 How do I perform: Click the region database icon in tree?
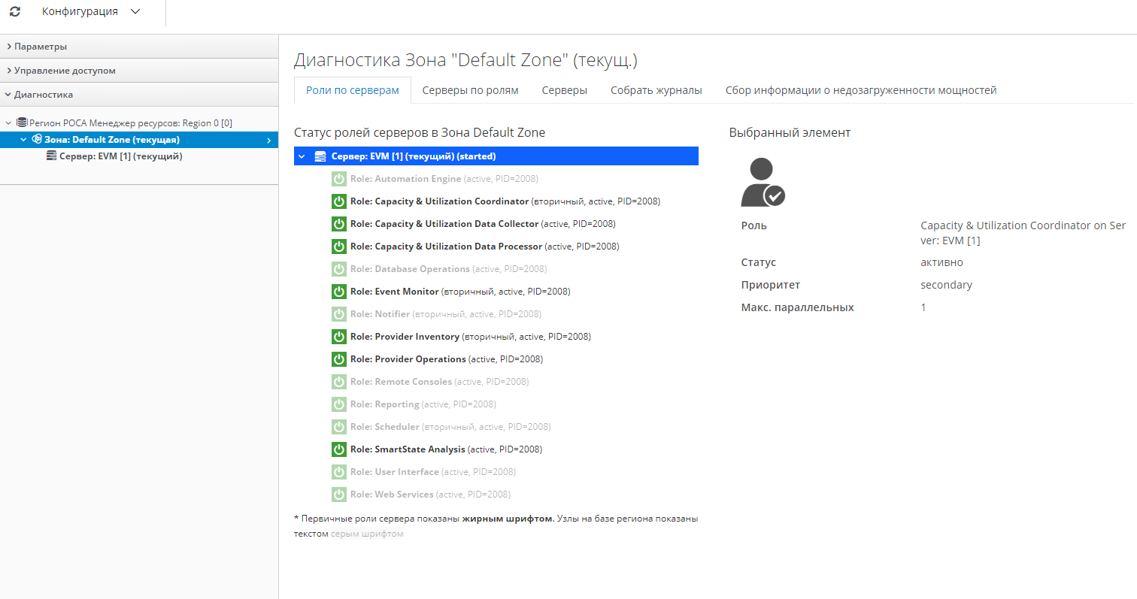[22, 123]
